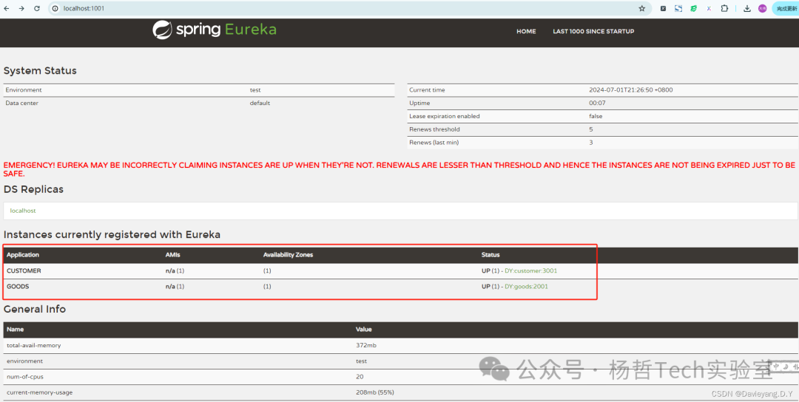Click the Lease expiration enabled label
The height and width of the screenshot is (402, 799).
pyautogui.click(x=445, y=117)
